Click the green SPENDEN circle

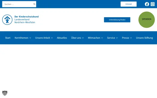point(147,20)
